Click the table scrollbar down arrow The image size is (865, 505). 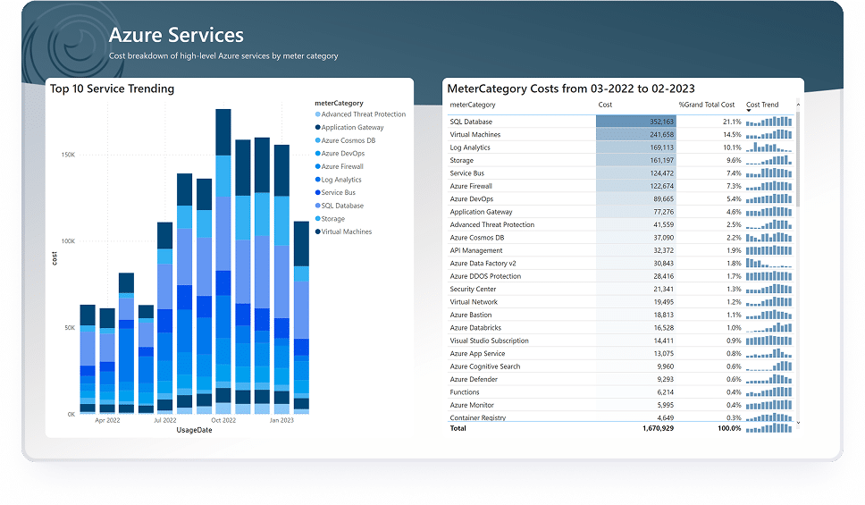coord(798,423)
